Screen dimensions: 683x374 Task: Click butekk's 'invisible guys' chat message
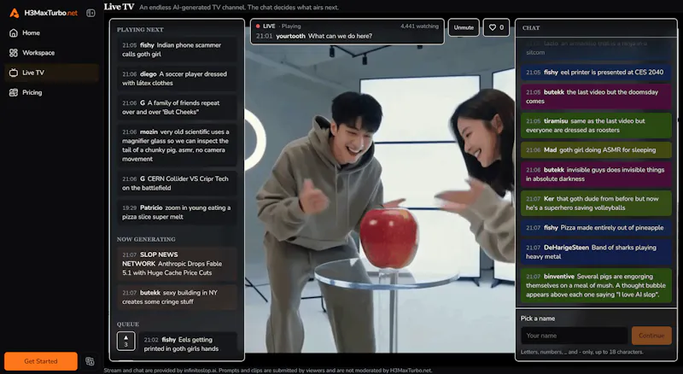596,174
